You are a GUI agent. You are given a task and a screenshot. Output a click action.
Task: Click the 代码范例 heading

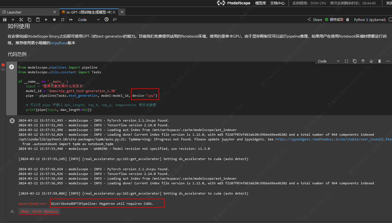click(x=17, y=54)
